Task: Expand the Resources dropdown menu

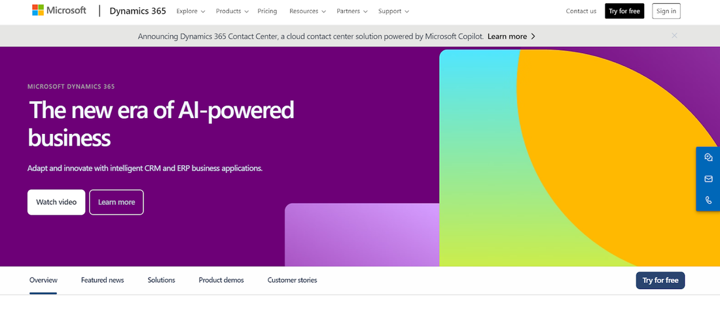Action: [308, 11]
